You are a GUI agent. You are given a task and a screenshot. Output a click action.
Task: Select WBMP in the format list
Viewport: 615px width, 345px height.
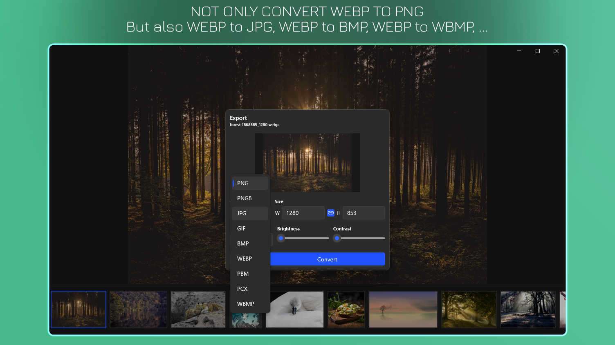250,304
